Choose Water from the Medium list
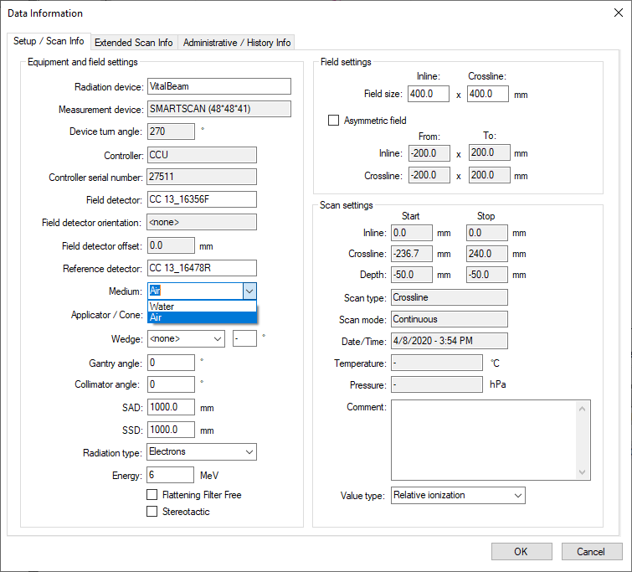The width and height of the screenshot is (632, 572). click(x=202, y=307)
